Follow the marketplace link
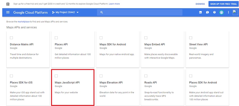The width and height of the screenshot is (239, 106). pos(23,21)
